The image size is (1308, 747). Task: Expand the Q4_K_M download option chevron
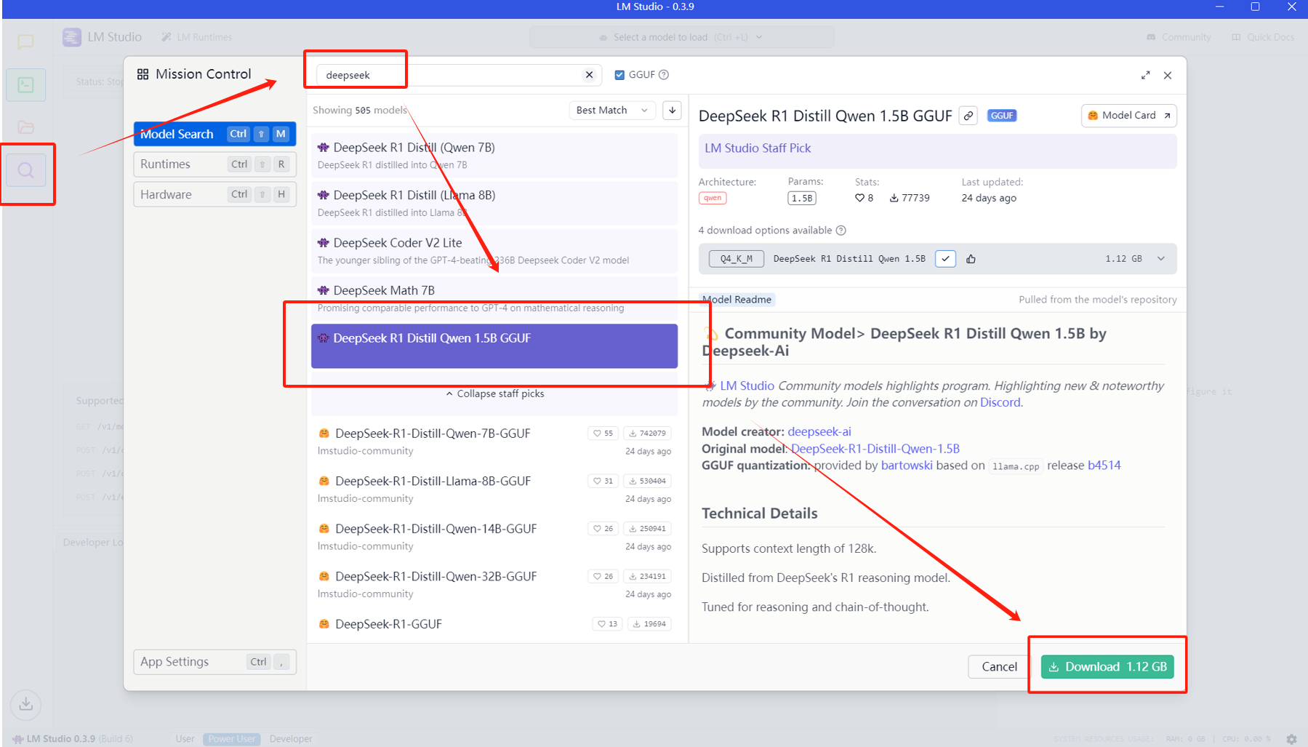pyautogui.click(x=1161, y=259)
